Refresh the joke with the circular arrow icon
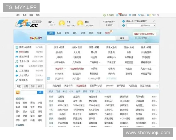Viewport: 176px width, 140px height. pyautogui.click(x=154, y=21)
